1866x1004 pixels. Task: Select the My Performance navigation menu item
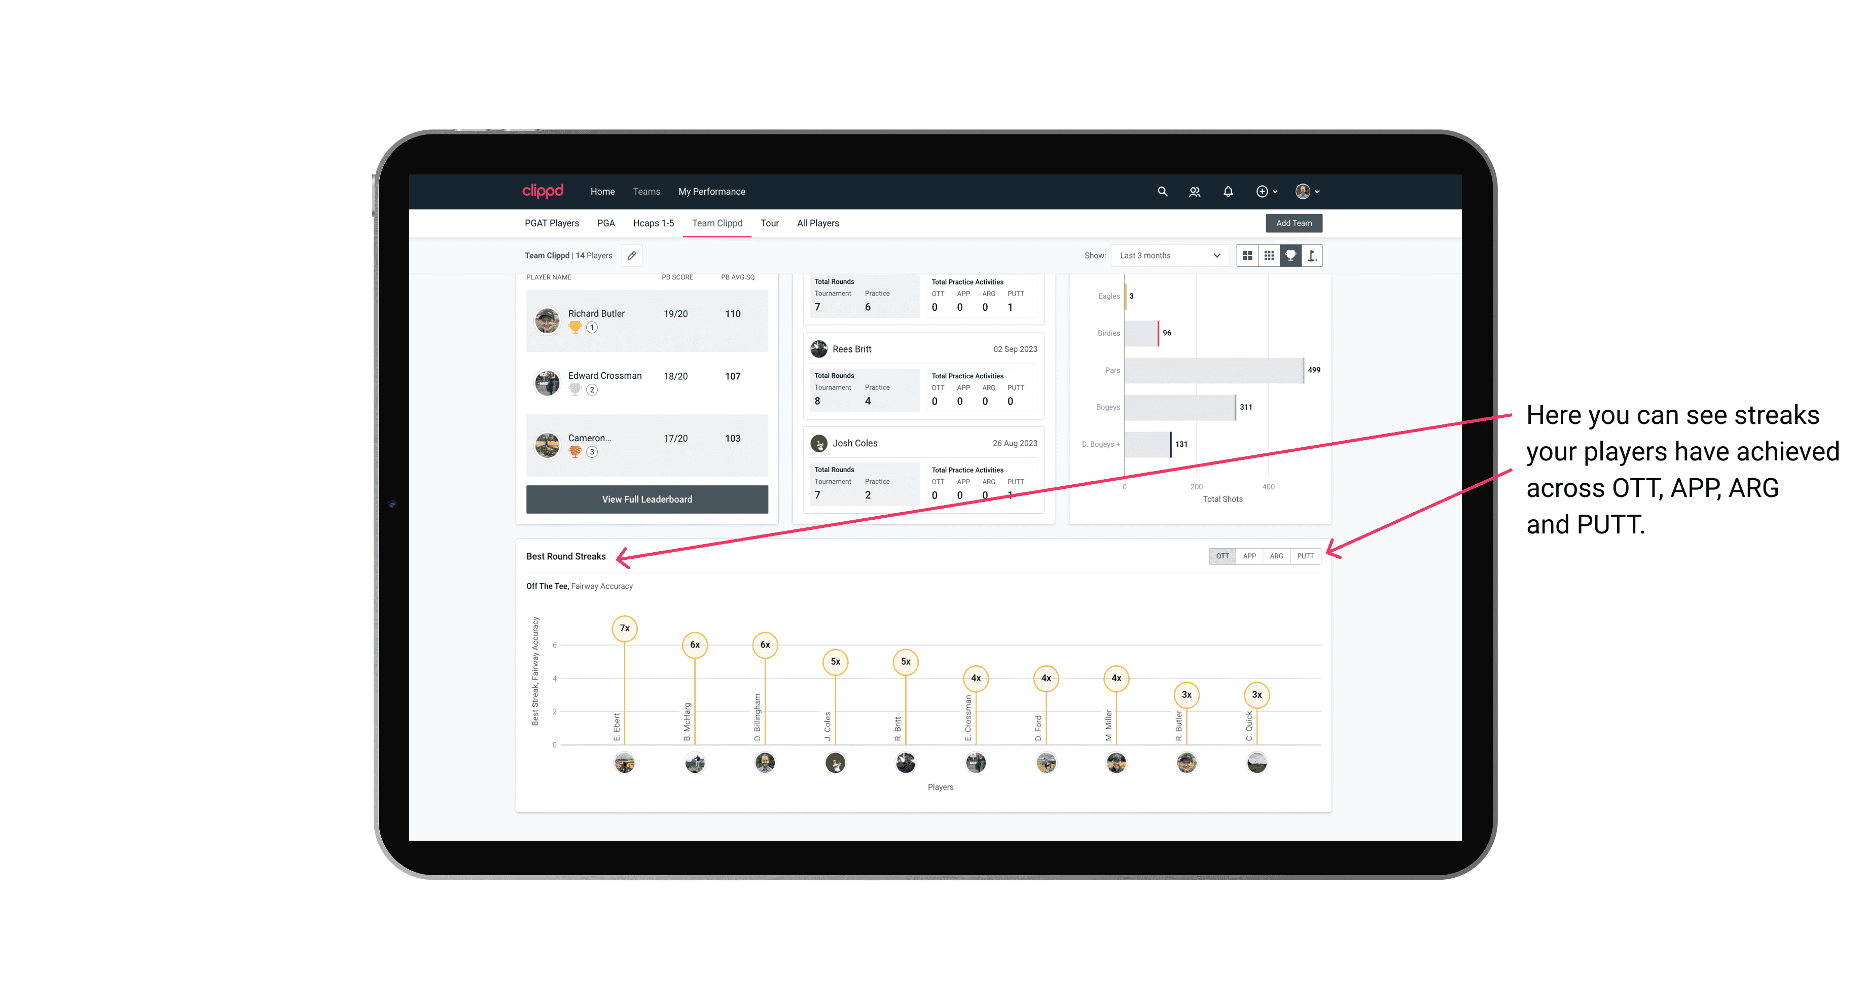(x=712, y=192)
